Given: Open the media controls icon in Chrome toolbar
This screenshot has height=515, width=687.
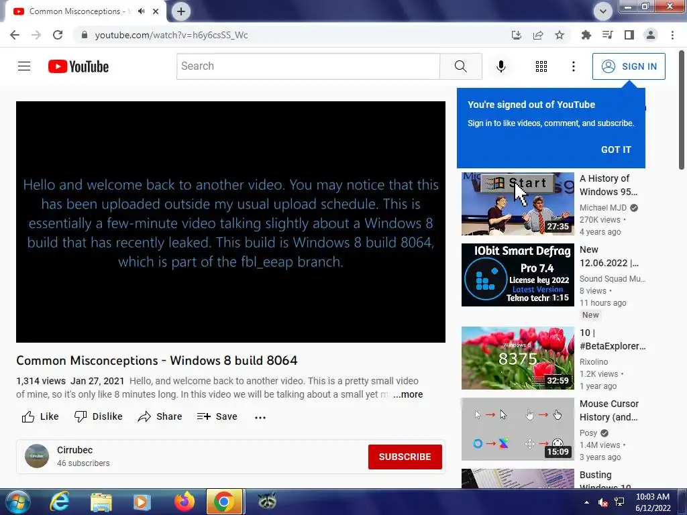Looking at the screenshot, I should click(607, 35).
